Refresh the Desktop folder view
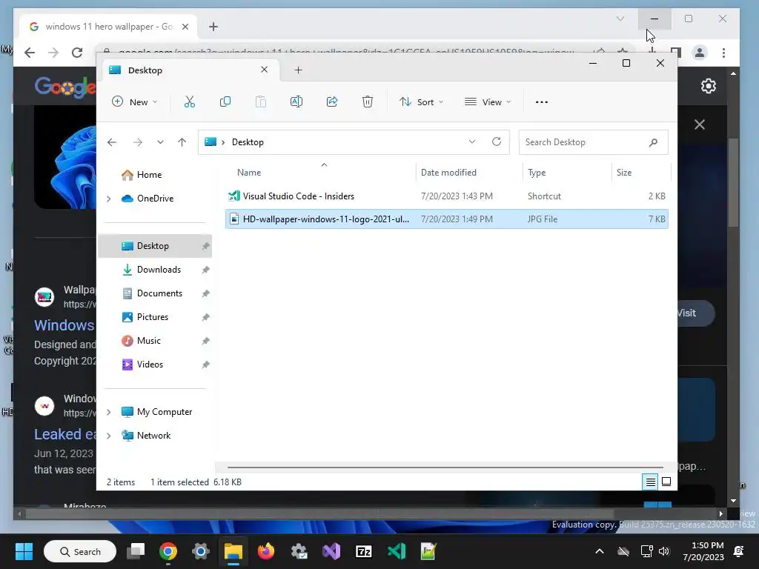 496,142
